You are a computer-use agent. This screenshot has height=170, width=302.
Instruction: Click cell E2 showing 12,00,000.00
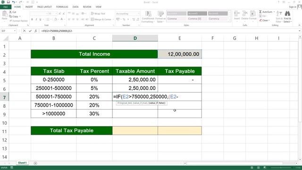click(180, 54)
